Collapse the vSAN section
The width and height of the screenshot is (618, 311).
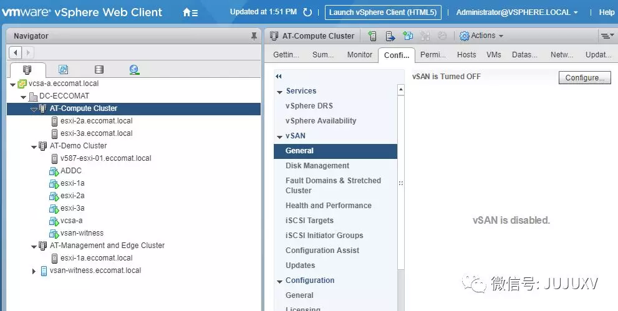click(x=279, y=137)
